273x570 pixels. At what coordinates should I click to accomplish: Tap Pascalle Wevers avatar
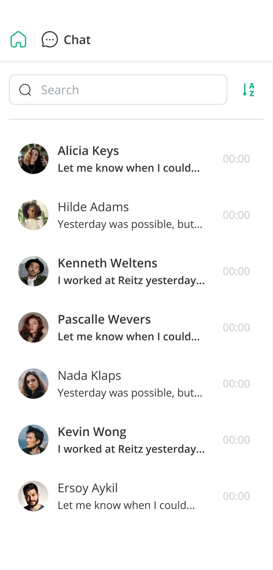tap(33, 327)
